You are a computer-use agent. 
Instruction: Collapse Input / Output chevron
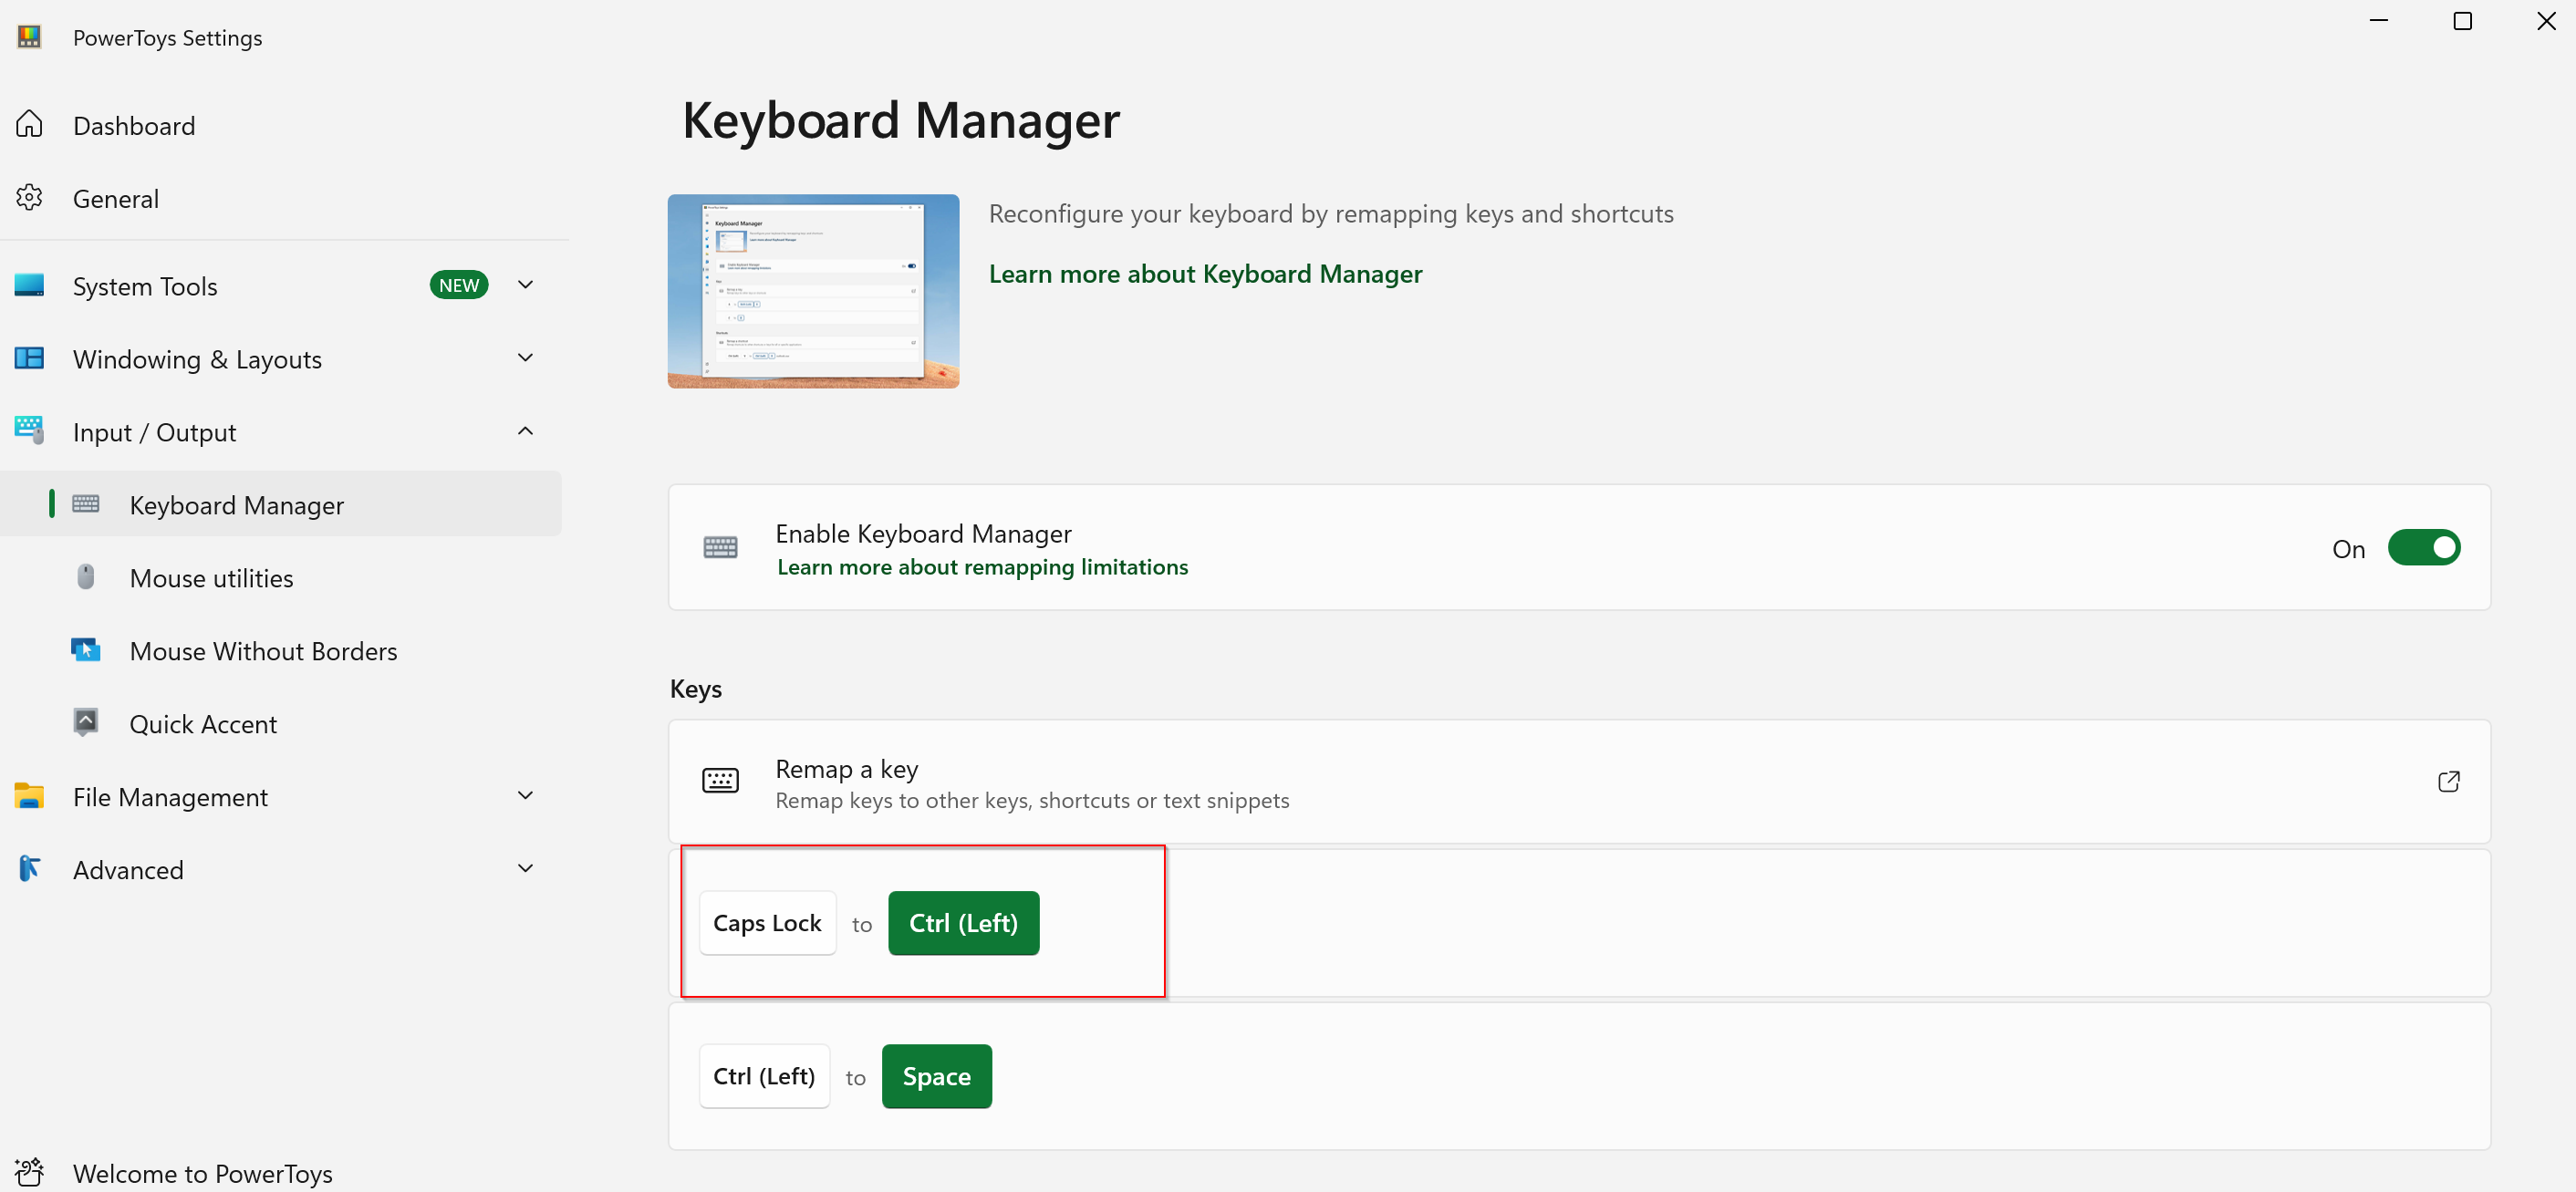coord(525,431)
